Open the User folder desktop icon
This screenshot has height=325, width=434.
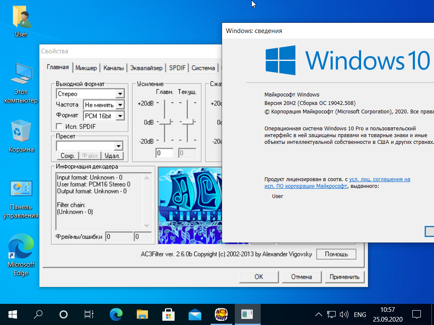coord(21,21)
